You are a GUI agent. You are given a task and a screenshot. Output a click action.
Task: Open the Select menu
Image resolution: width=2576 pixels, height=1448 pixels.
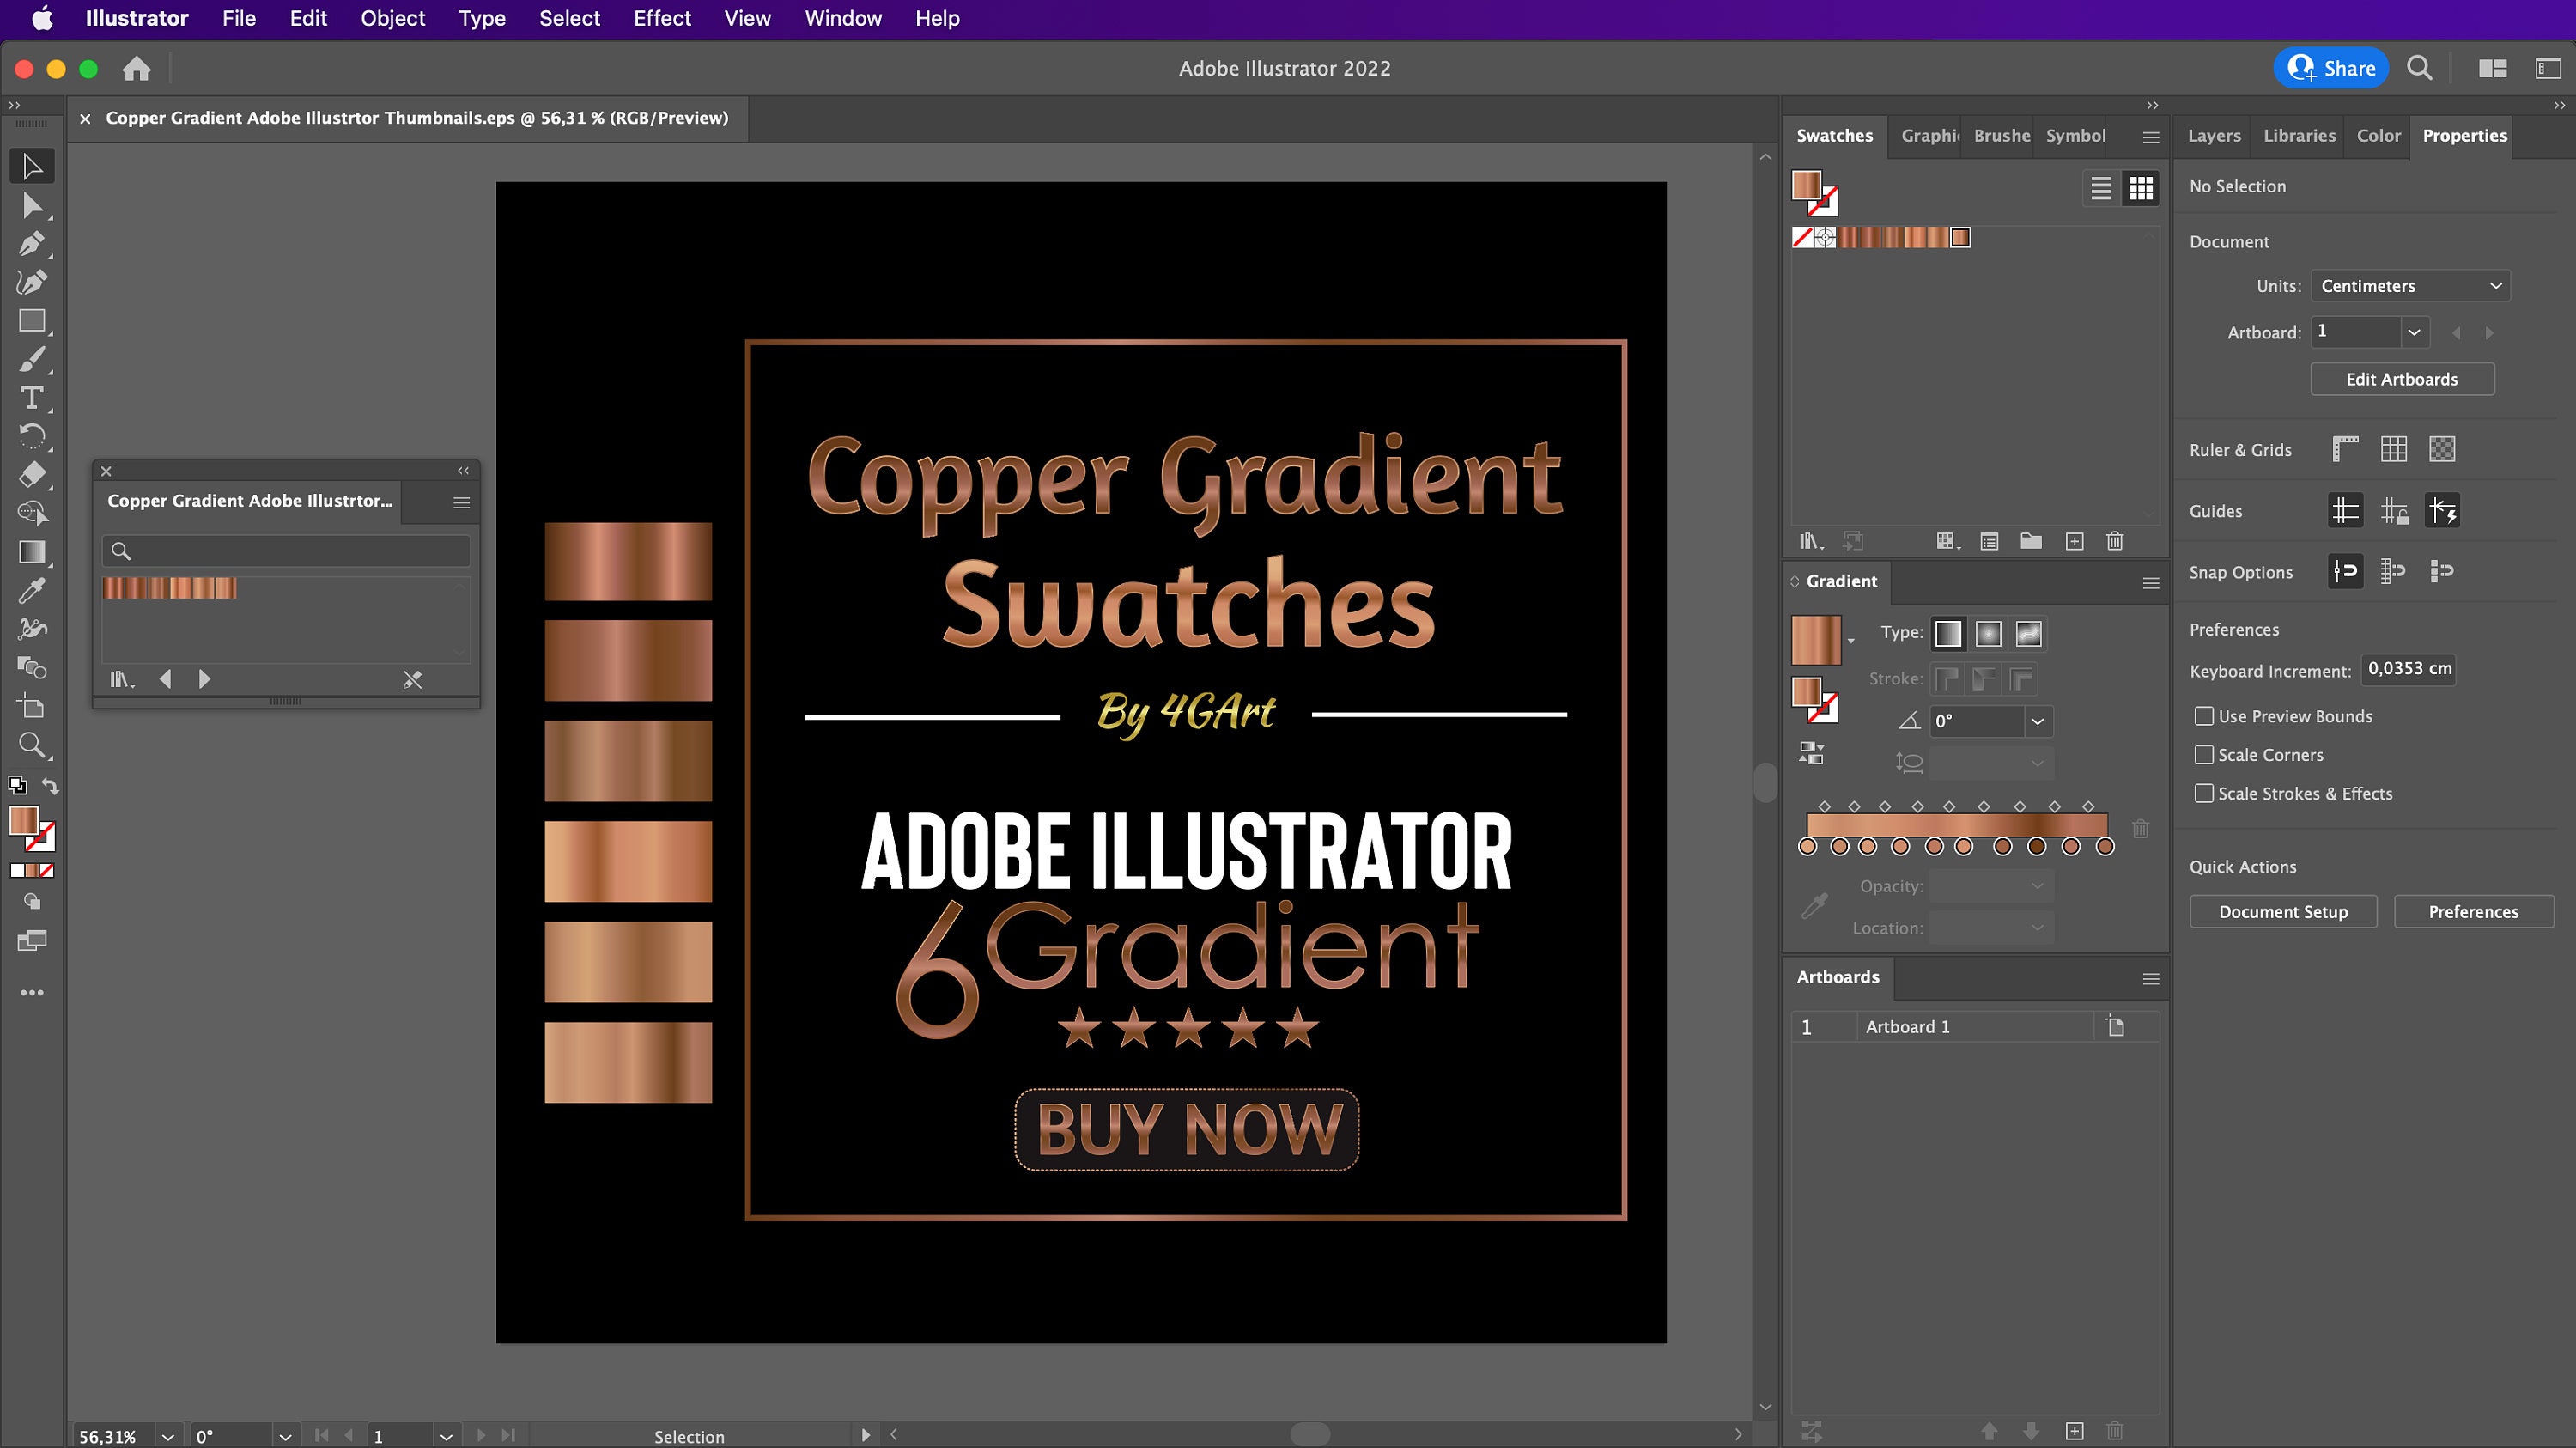pos(569,18)
